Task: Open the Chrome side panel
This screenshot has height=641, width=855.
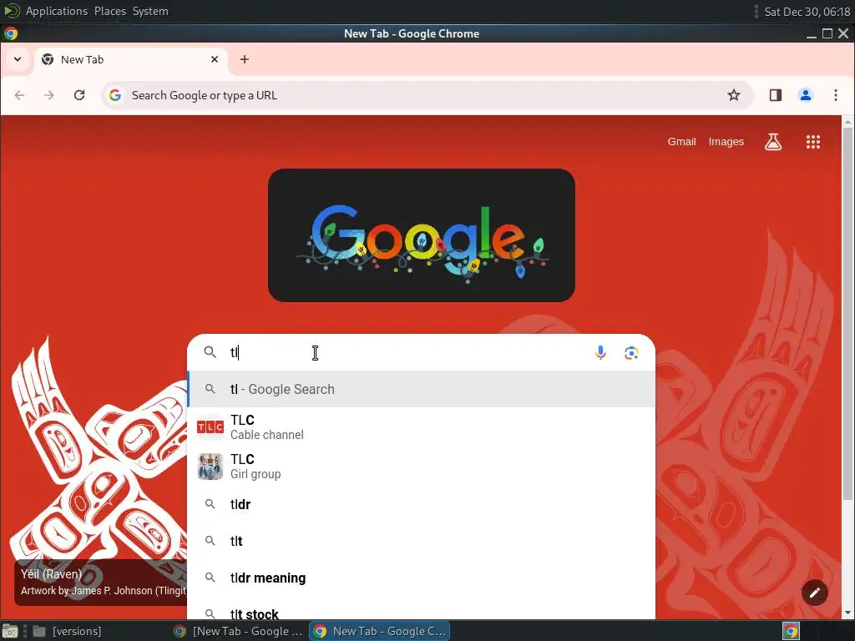Action: point(776,95)
